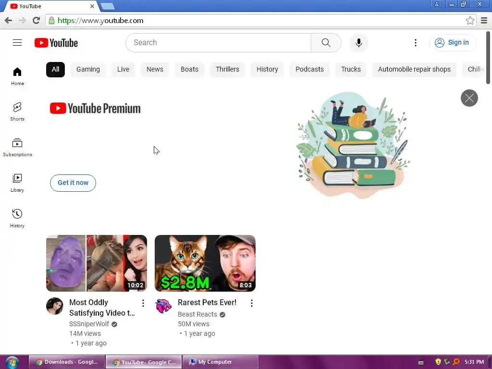
Task: Click the page vertical scrollbar thumb
Action: click(x=488, y=58)
